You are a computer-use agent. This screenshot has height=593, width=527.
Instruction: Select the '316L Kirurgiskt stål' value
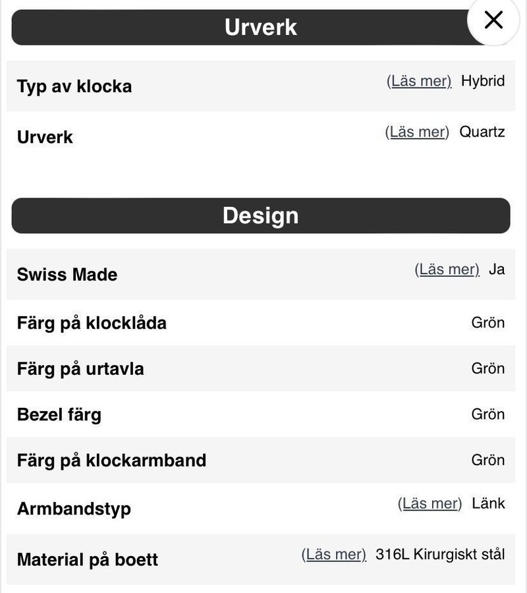(x=440, y=554)
